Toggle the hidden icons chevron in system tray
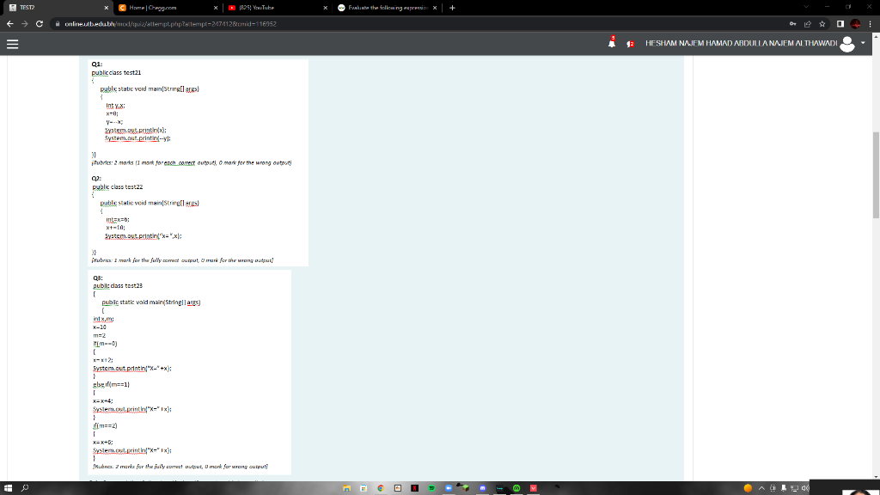The height and width of the screenshot is (495, 880). tap(762, 488)
